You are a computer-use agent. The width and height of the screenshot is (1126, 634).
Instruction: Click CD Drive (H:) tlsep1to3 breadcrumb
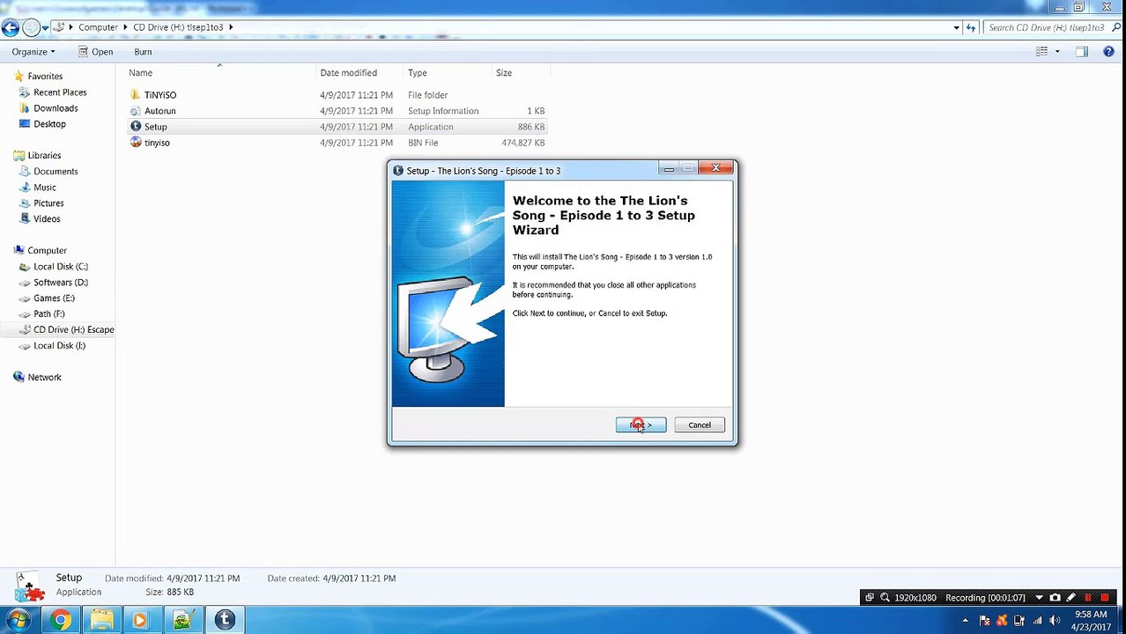tap(178, 27)
